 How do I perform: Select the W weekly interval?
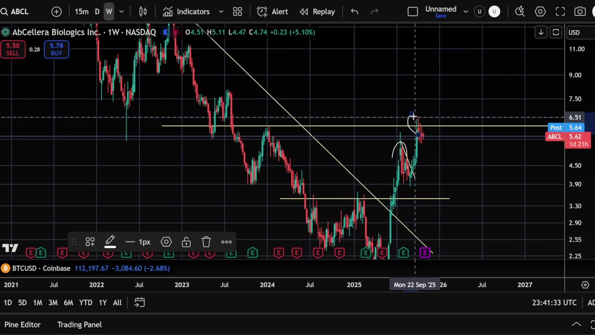tap(109, 12)
